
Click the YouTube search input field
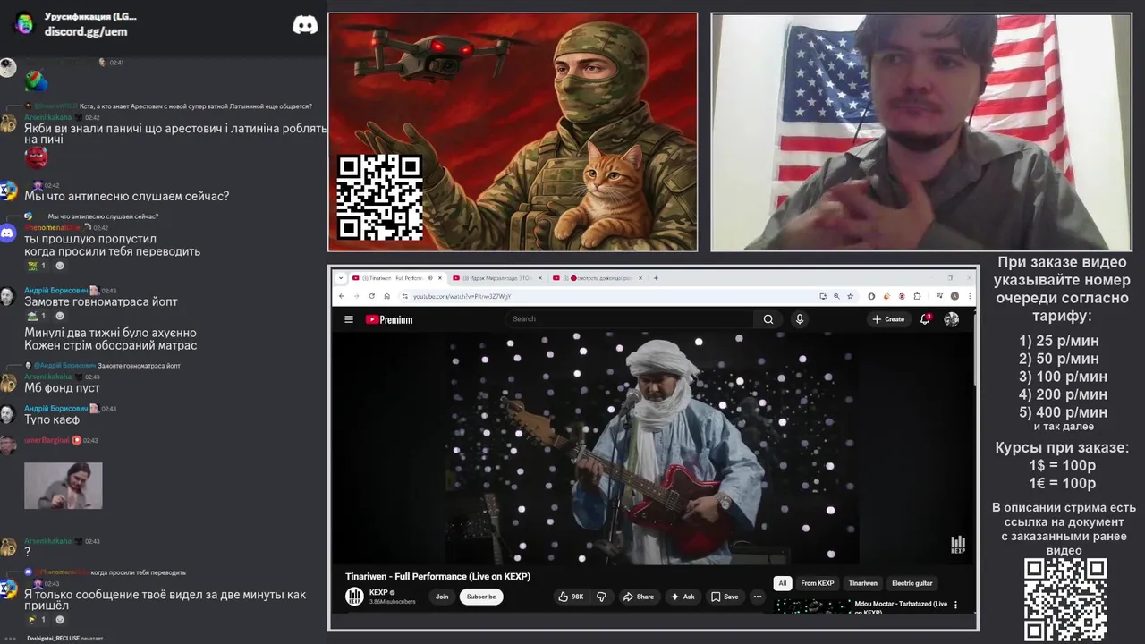(631, 319)
